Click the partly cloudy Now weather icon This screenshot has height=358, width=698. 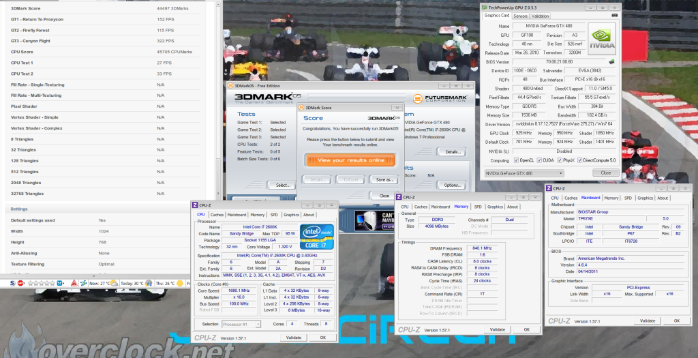point(114,283)
